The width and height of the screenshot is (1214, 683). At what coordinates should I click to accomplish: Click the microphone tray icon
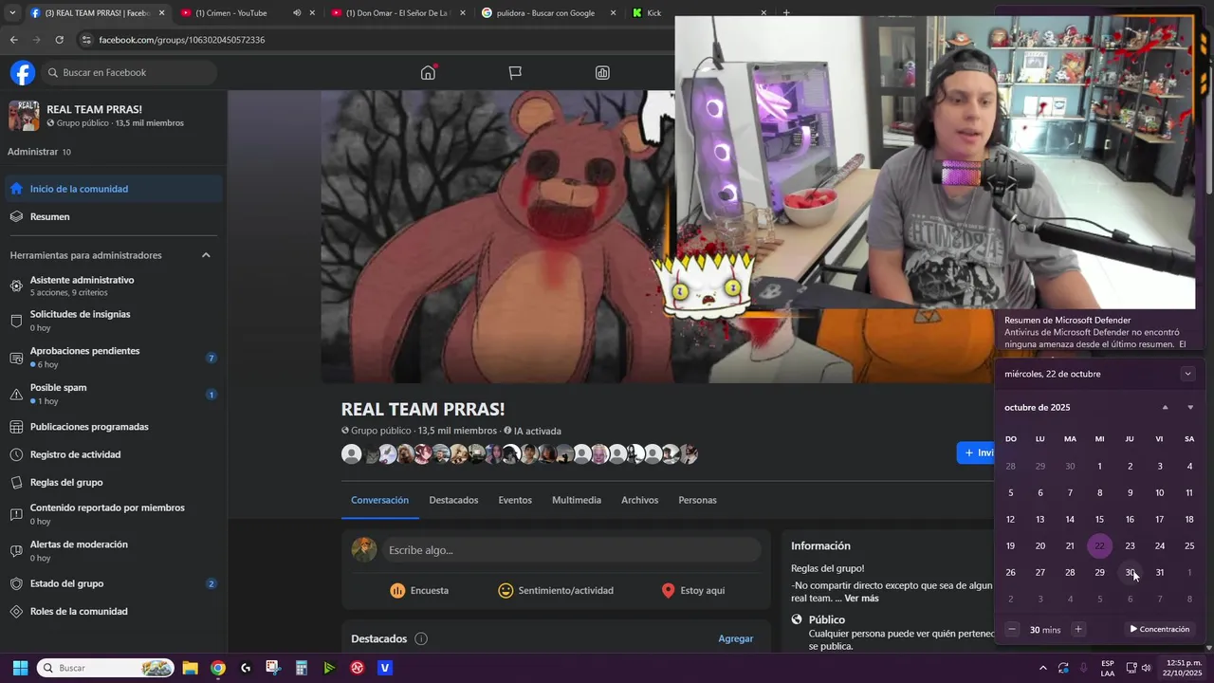(x=1084, y=668)
